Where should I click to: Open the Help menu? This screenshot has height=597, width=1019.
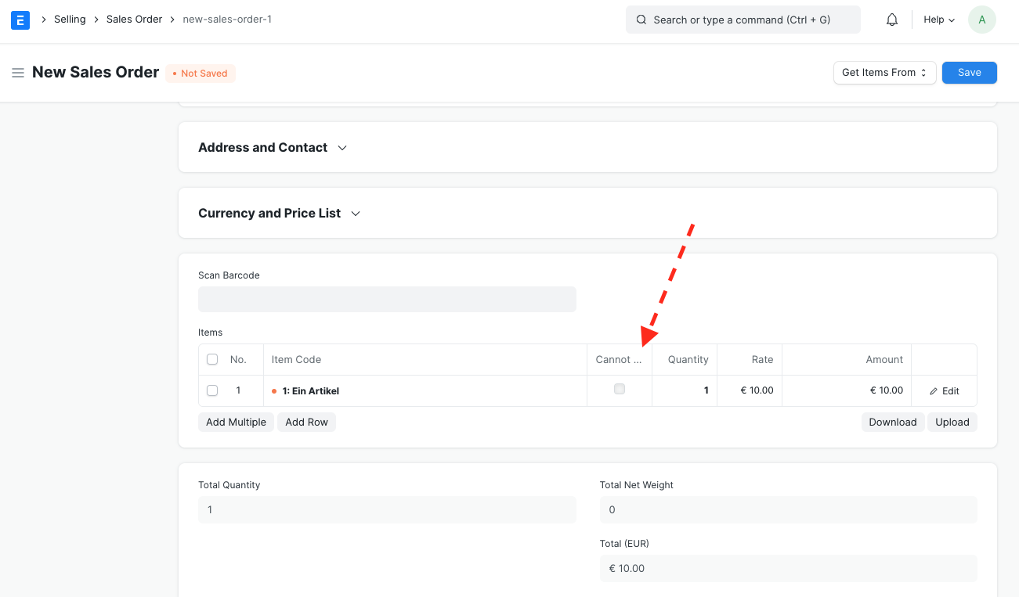coord(939,20)
